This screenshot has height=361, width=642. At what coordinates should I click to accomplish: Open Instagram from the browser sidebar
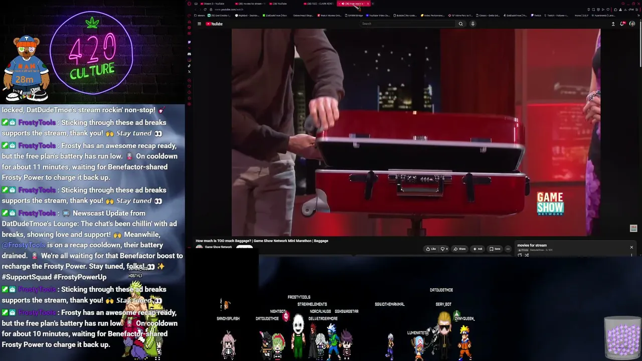pyautogui.click(x=189, y=60)
